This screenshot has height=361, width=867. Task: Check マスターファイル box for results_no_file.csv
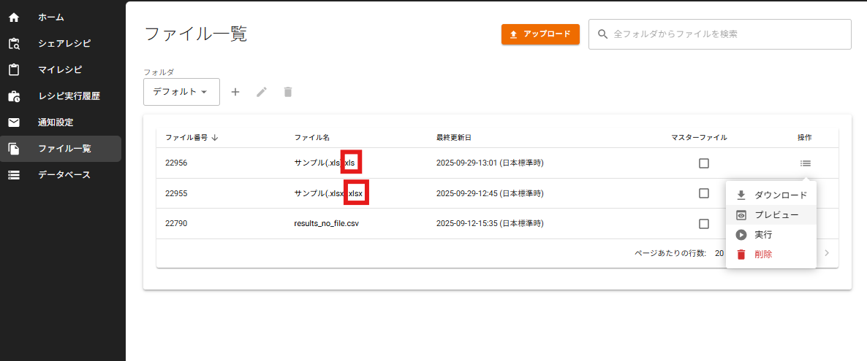704,224
